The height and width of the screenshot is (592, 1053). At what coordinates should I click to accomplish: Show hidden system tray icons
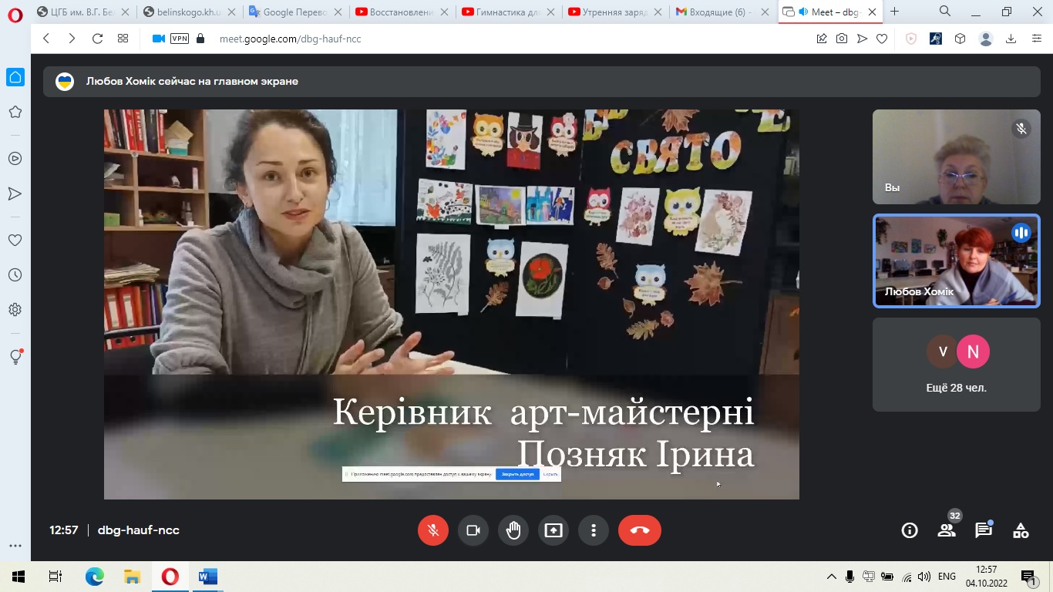coord(832,577)
